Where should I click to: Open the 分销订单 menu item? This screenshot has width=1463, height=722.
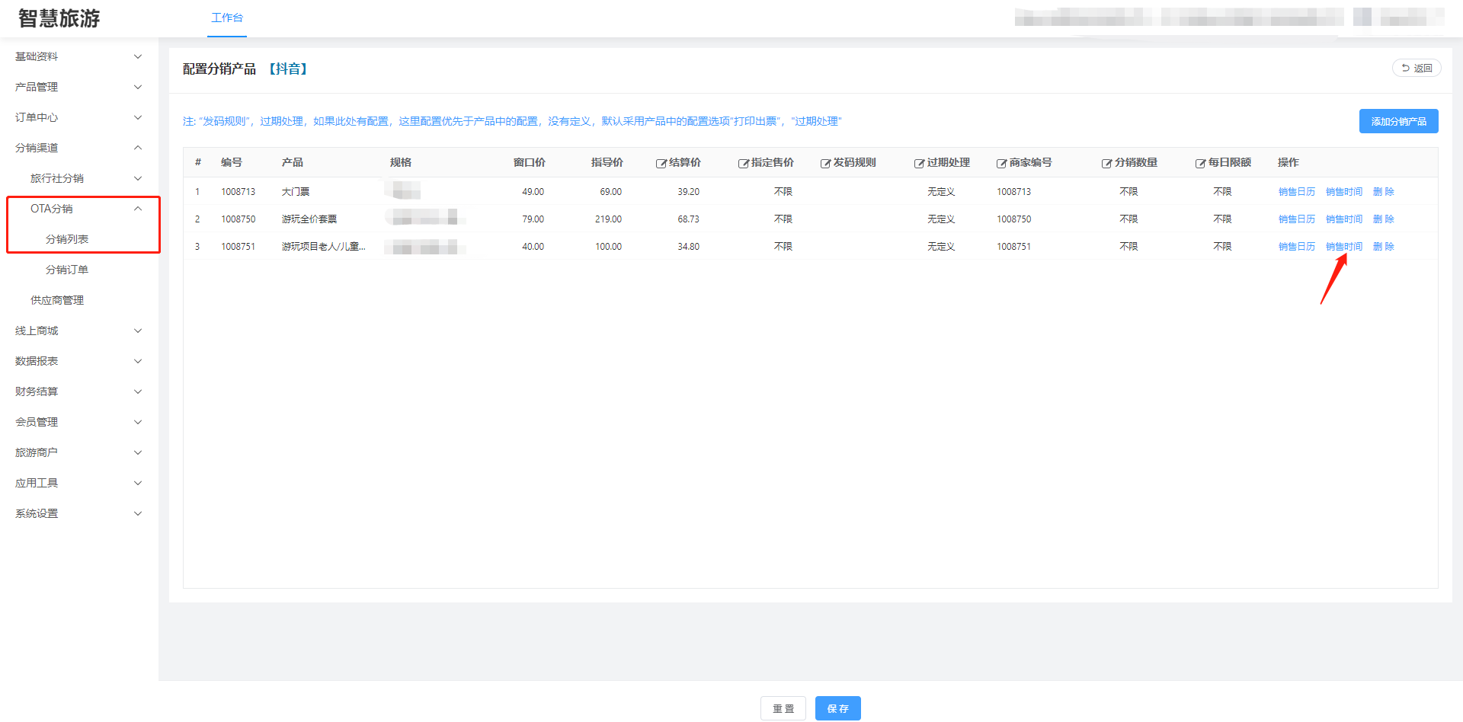(x=67, y=270)
